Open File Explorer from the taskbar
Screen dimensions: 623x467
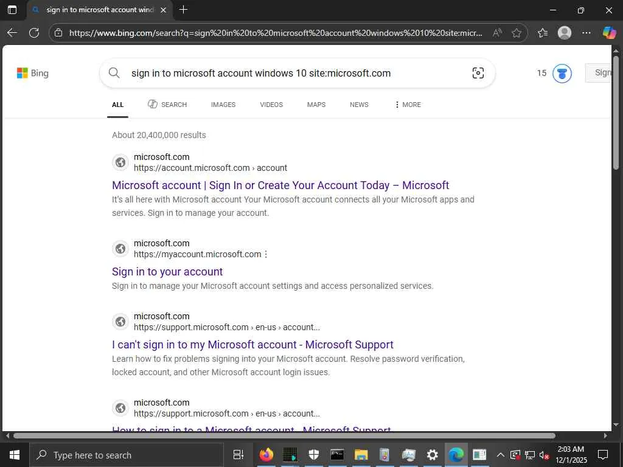click(361, 455)
